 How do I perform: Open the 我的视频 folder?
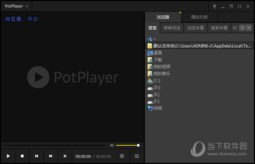pos(159,67)
